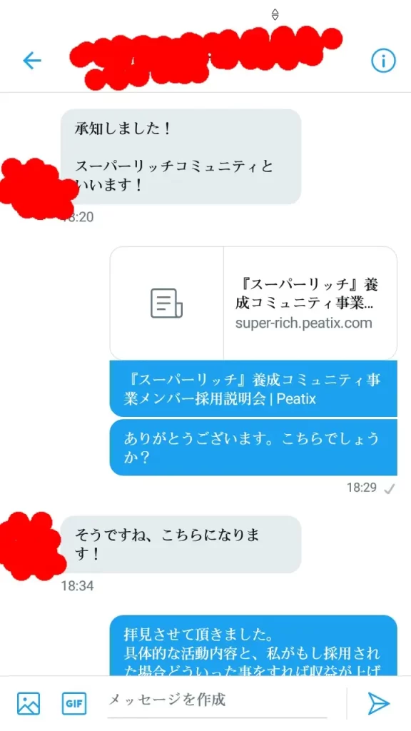Image resolution: width=411 pixels, height=731 pixels.
Task: Click the document icon in link card
Action: (166, 303)
